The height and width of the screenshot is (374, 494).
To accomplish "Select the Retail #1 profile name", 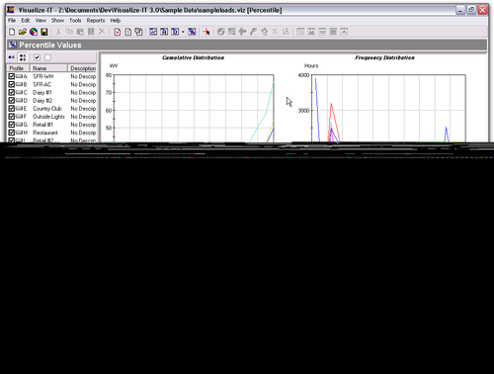I will (x=42, y=125).
